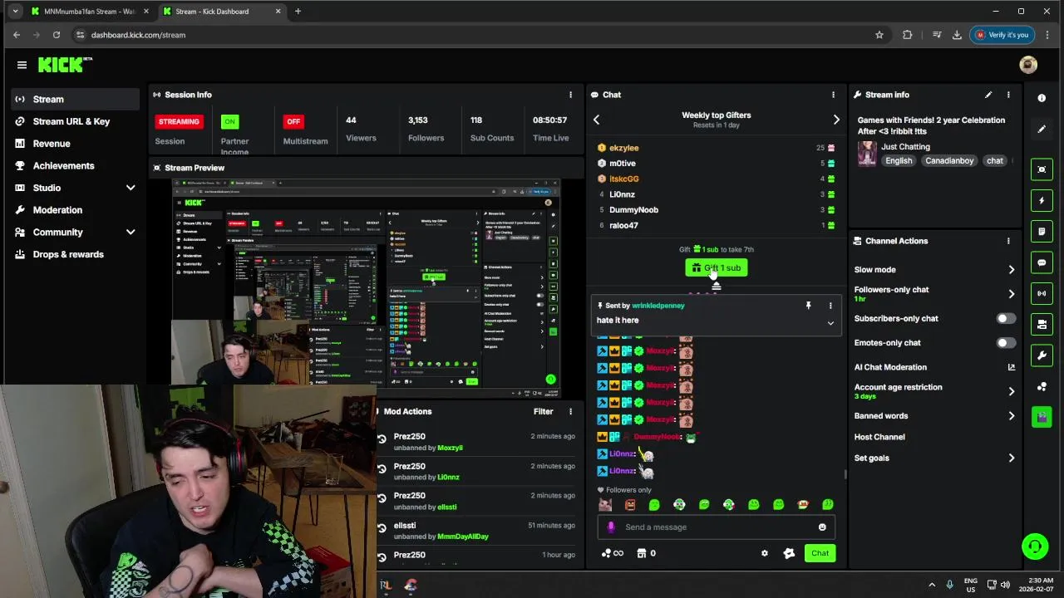The height and width of the screenshot is (598, 1064).
Task: Open Channel Actions panel options menu
Action: pos(1008,241)
